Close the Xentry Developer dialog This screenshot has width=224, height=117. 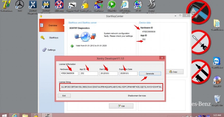tap(162, 58)
